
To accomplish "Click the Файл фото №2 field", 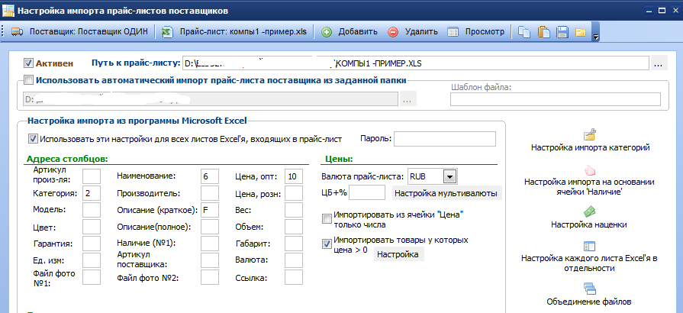I will pos(210,277).
